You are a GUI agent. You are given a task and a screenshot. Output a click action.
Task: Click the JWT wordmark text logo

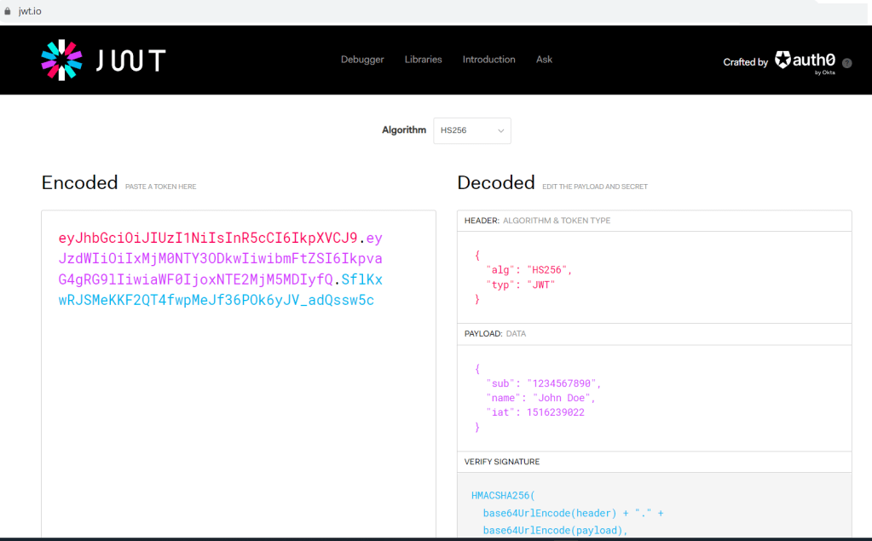pos(131,60)
